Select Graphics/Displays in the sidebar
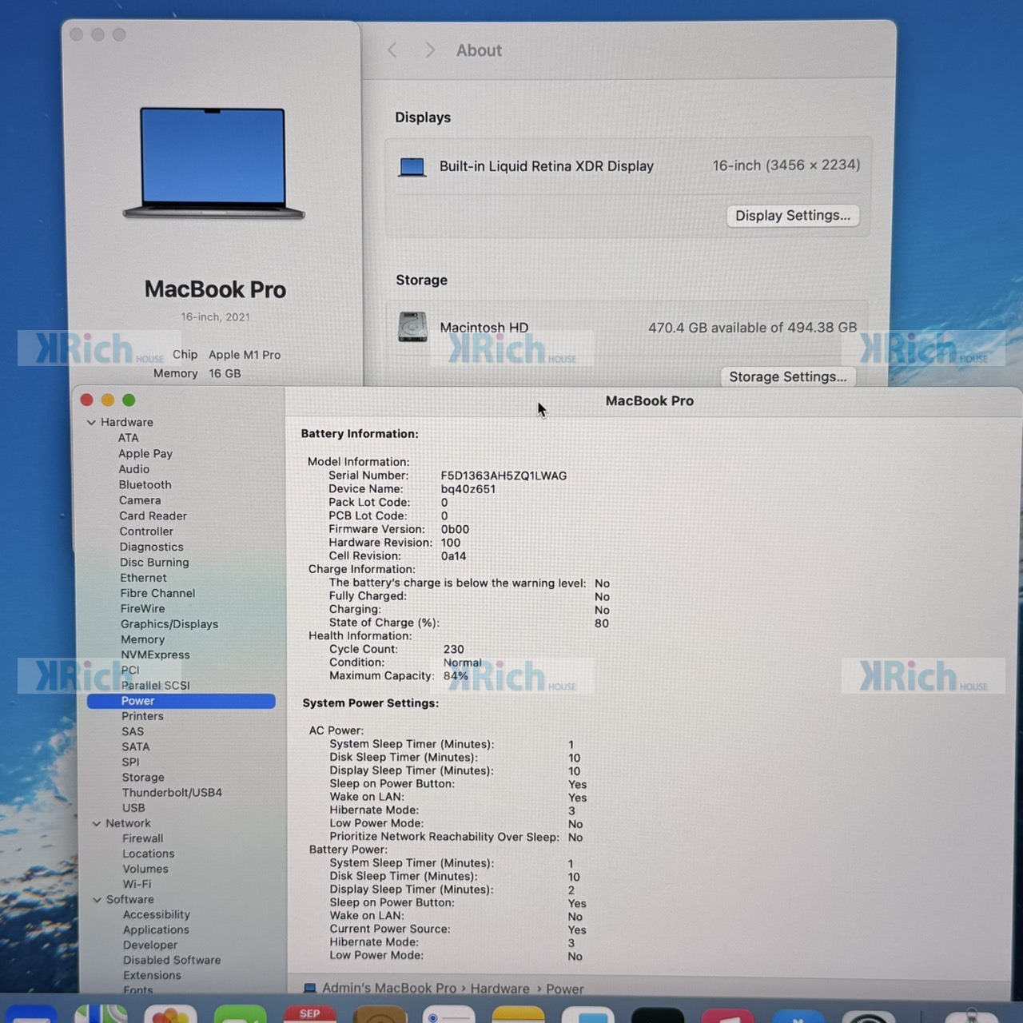Viewport: 1023px width, 1023px height. pyautogui.click(x=169, y=624)
